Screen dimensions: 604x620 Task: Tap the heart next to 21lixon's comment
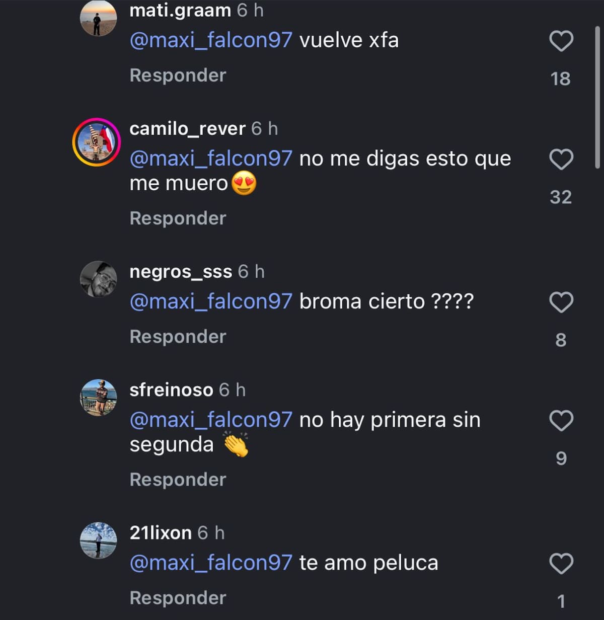(x=560, y=564)
